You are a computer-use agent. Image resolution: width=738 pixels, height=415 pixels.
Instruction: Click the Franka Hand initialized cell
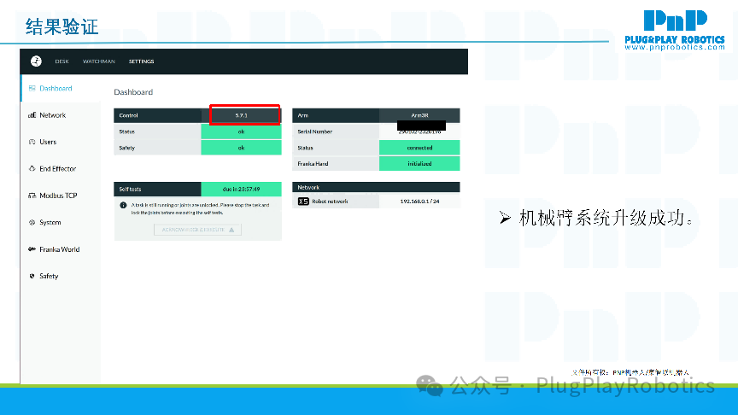pos(420,164)
